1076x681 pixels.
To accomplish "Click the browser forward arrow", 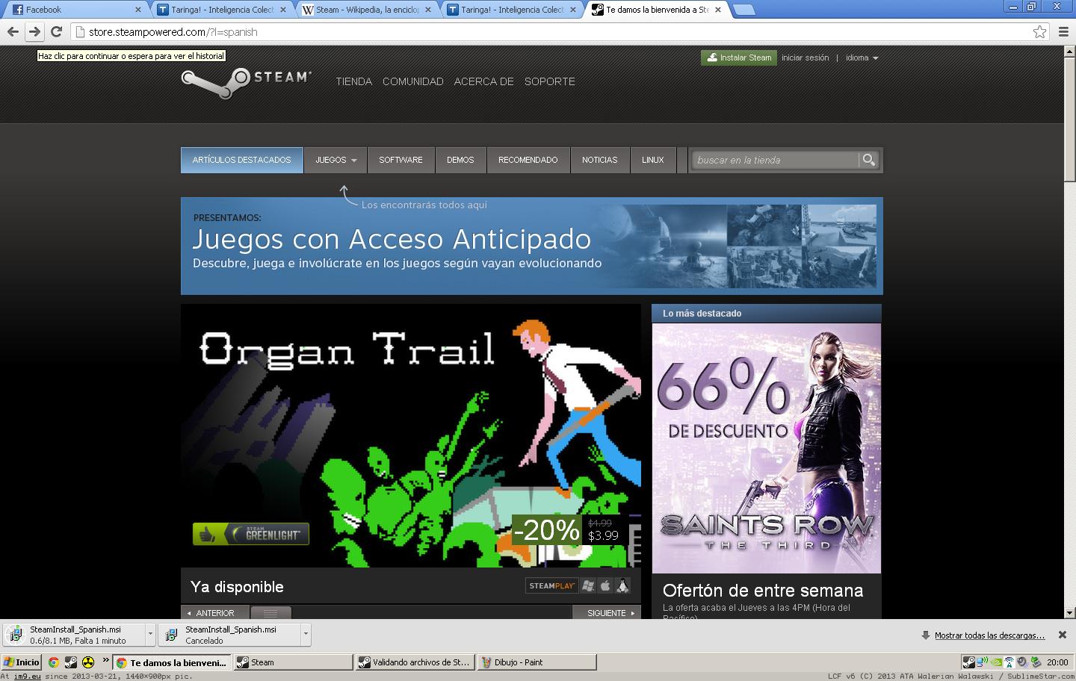I will coord(34,31).
